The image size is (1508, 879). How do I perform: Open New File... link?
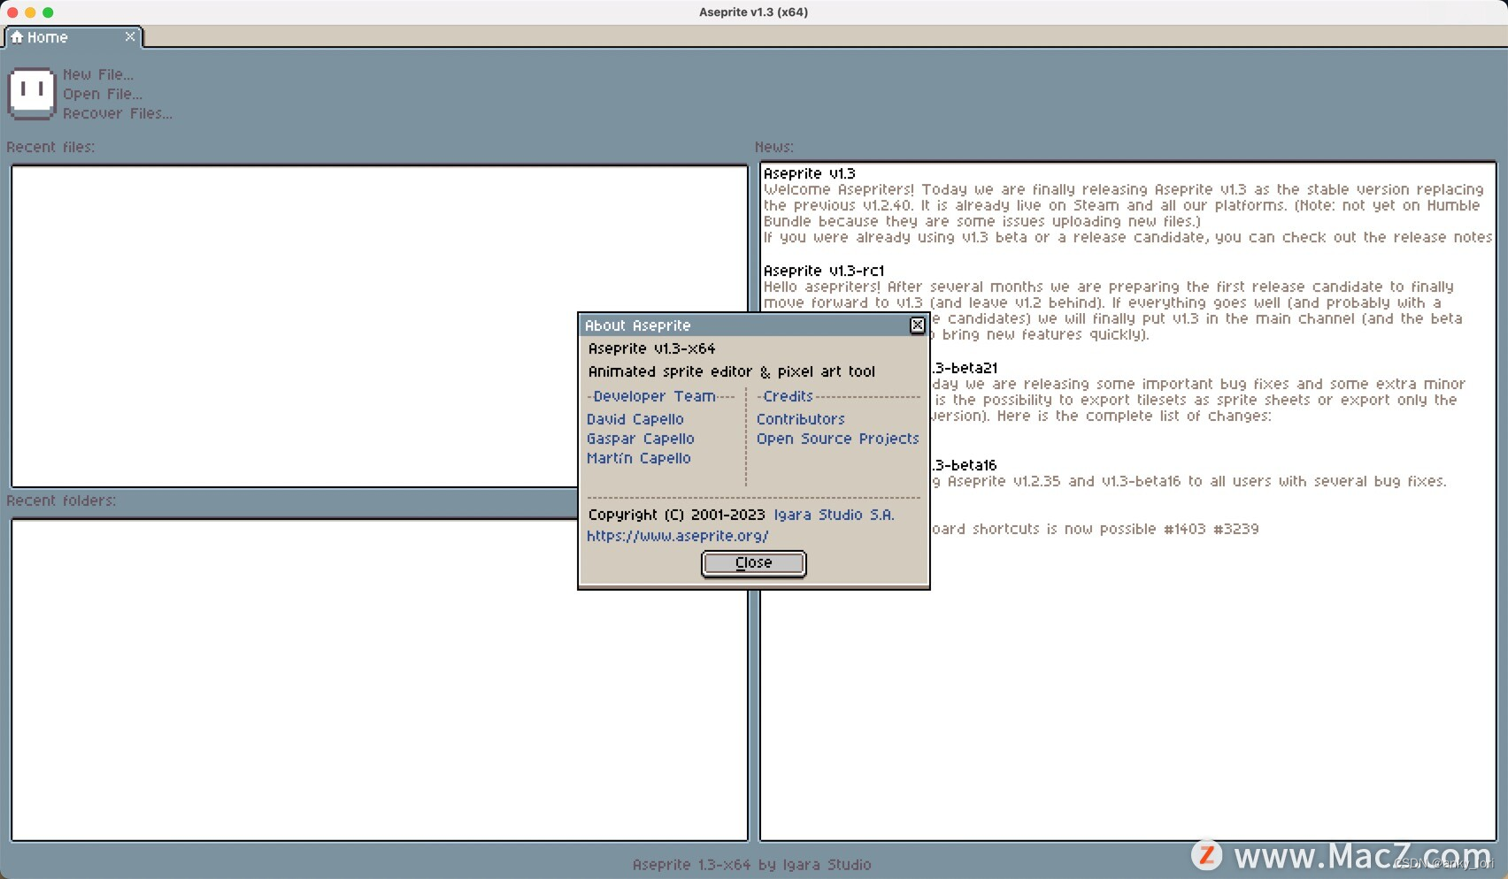coord(98,74)
